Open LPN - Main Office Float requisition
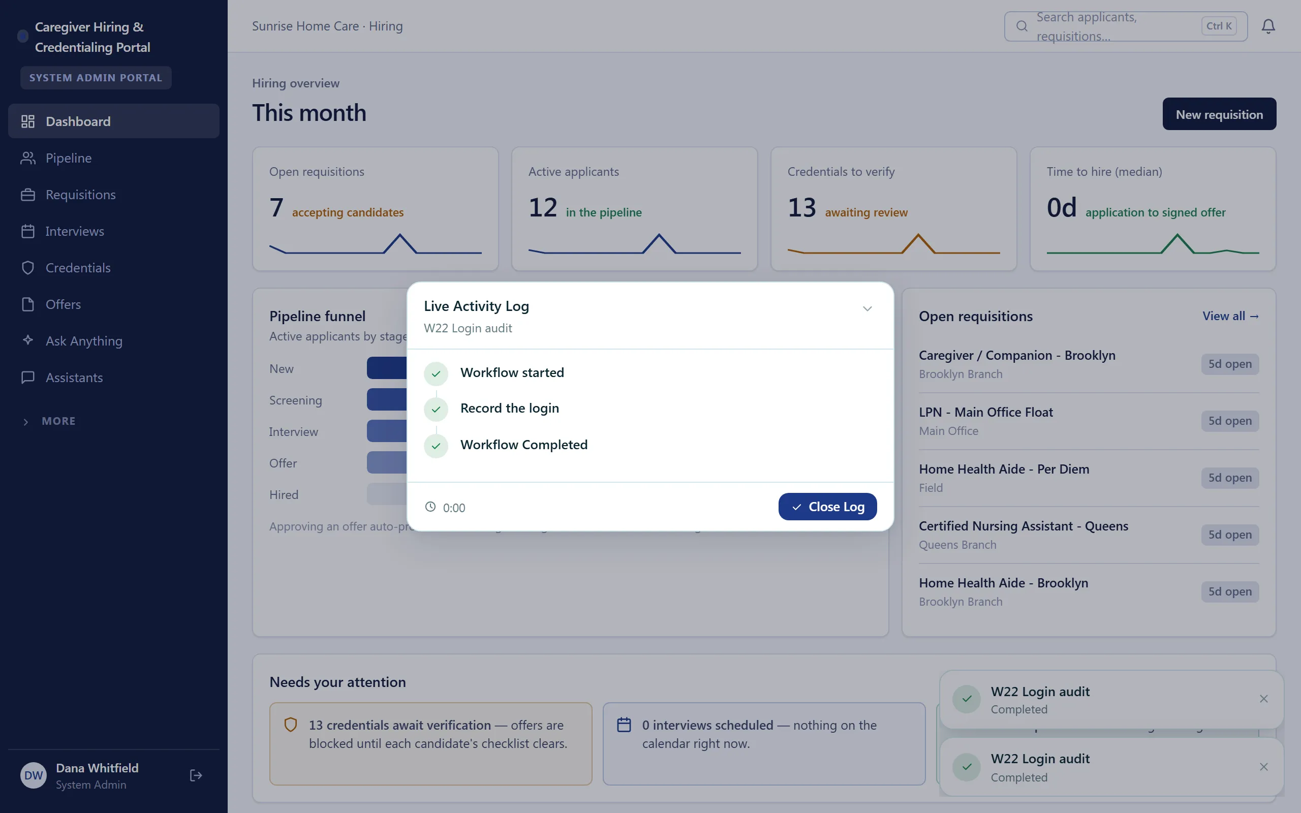 coord(1089,422)
